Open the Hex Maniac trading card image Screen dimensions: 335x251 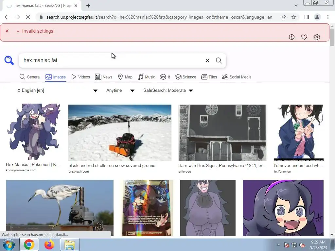[147, 208]
